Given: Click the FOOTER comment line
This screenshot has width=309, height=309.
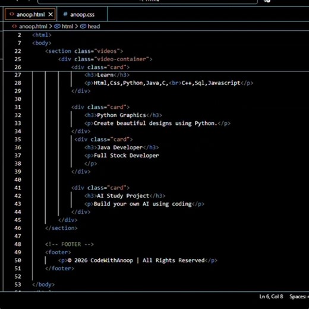Looking at the screenshot, I should pos(70,244).
